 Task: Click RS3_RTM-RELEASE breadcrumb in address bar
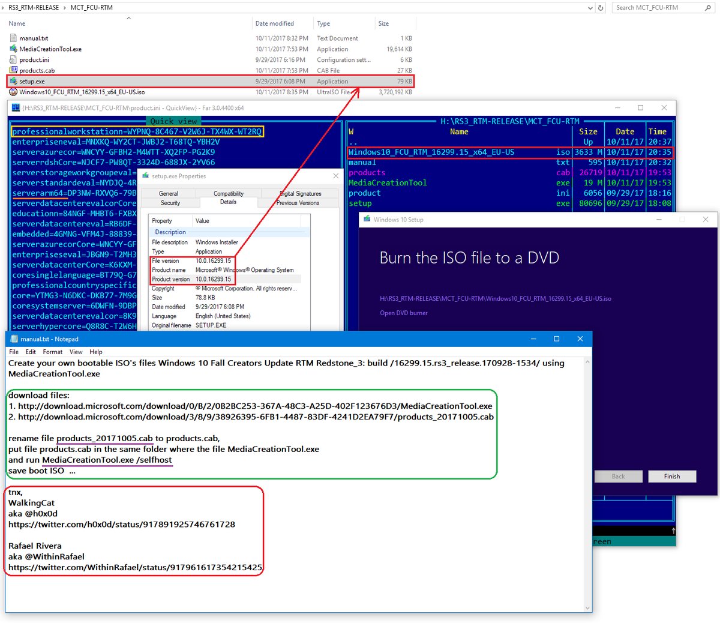34,8
